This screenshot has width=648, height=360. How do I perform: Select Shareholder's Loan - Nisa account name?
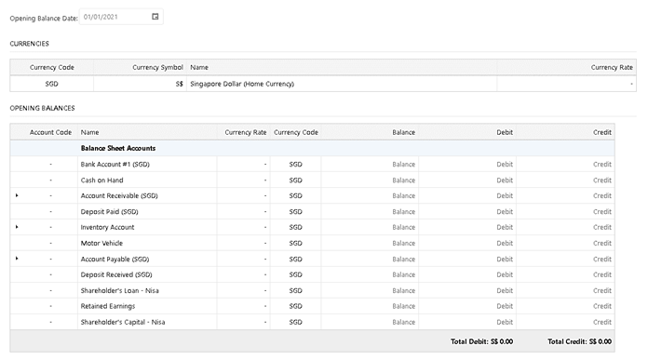pyautogui.click(x=119, y=290)
